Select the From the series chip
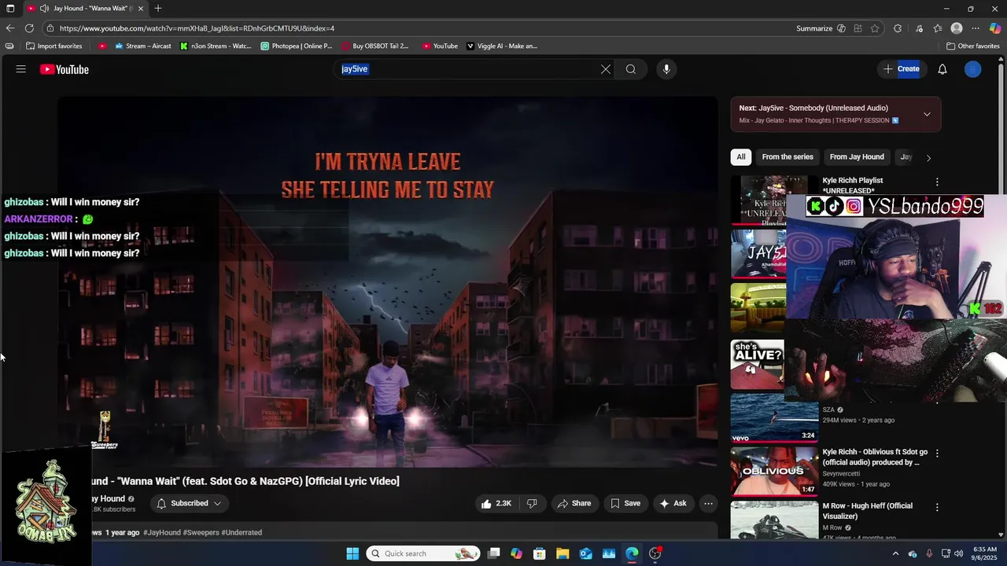The height and width of the screenshot is (566, 1007). pyautogui.click(x=788, y=156)
